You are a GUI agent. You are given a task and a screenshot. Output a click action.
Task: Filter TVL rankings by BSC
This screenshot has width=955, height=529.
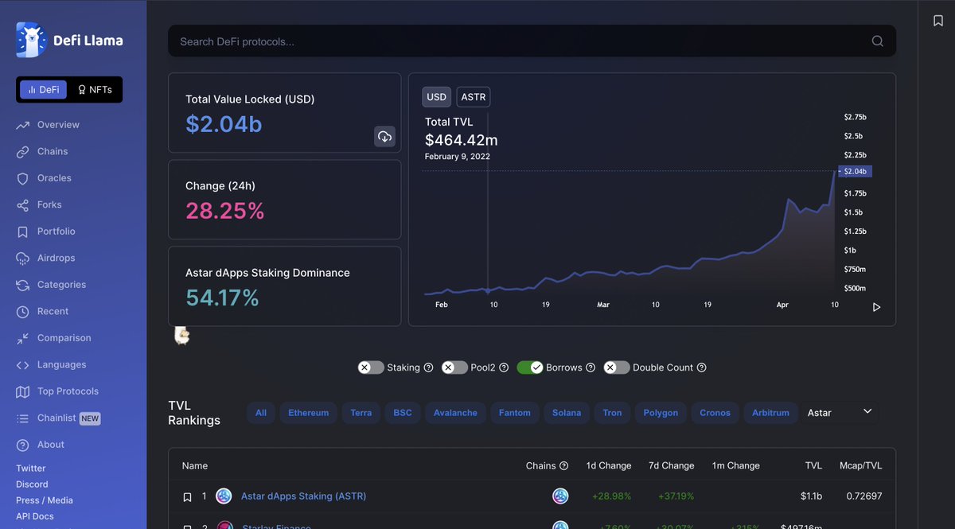(x=403, y=413)
